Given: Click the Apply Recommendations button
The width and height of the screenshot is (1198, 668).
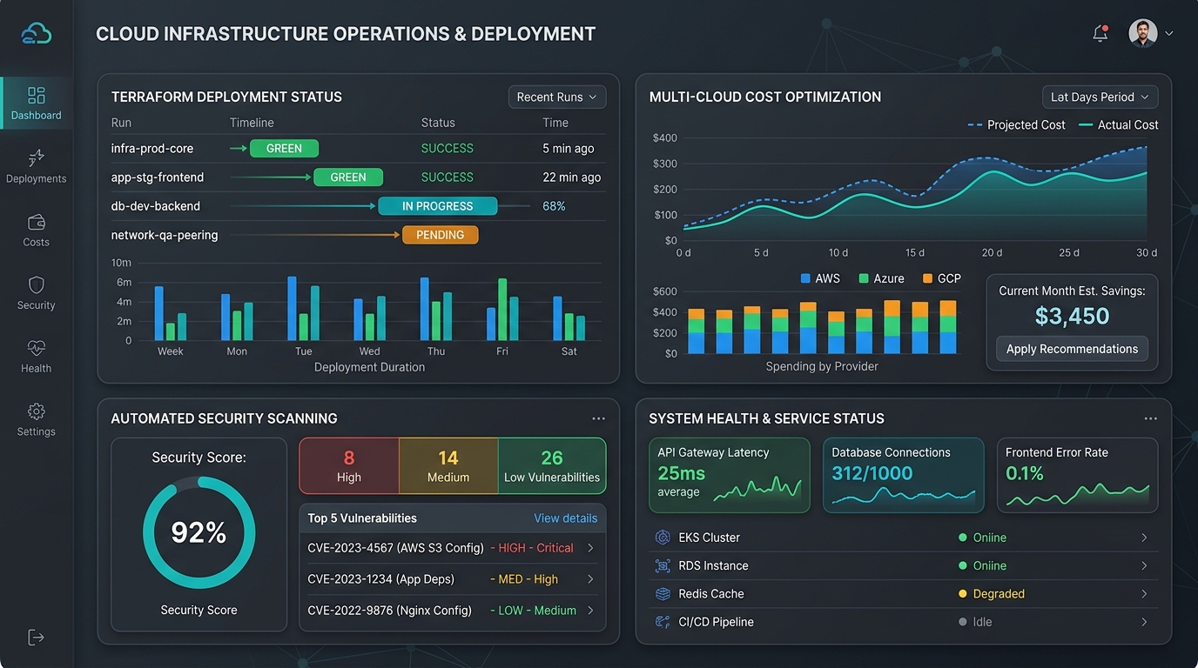Looking at the screenshot, I should click(1072, 349).
